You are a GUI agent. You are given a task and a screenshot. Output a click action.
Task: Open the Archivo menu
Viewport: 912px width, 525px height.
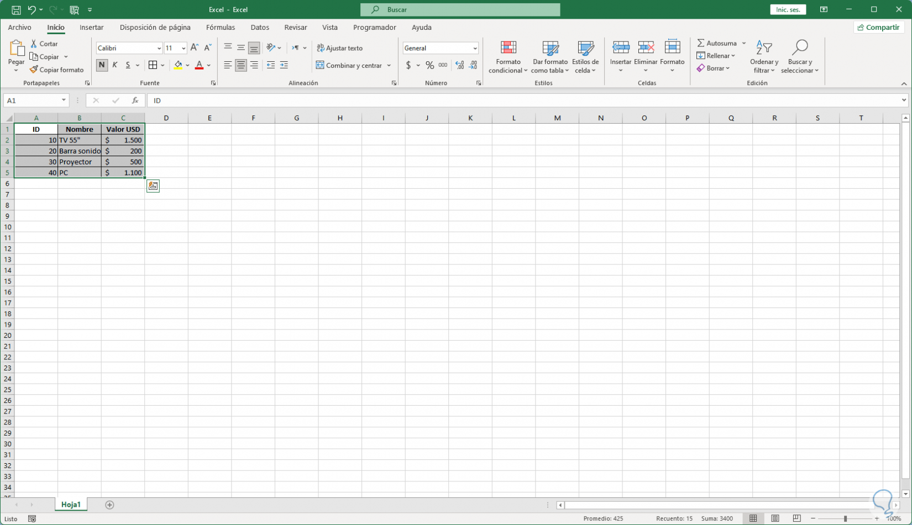click(x=19, y=27)
